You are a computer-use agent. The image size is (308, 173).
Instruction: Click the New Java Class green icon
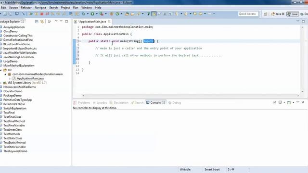click(117, 14)
